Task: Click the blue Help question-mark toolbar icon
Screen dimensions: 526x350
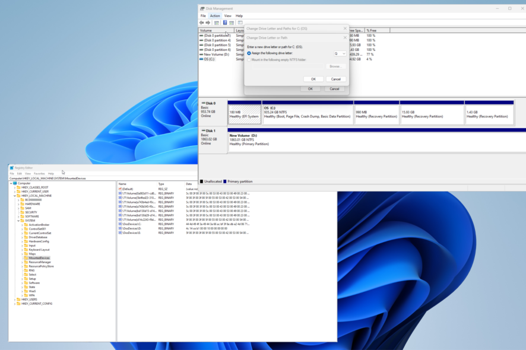Action: [x=225, y=23]
